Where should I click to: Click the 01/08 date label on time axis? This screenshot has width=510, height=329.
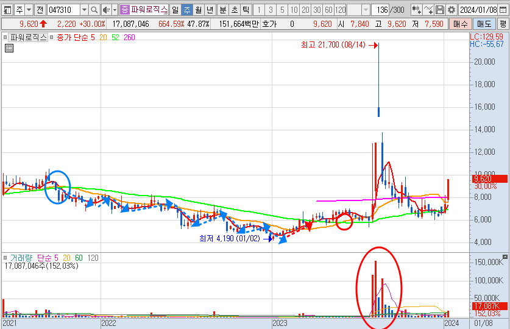click(x=483, y=323)
